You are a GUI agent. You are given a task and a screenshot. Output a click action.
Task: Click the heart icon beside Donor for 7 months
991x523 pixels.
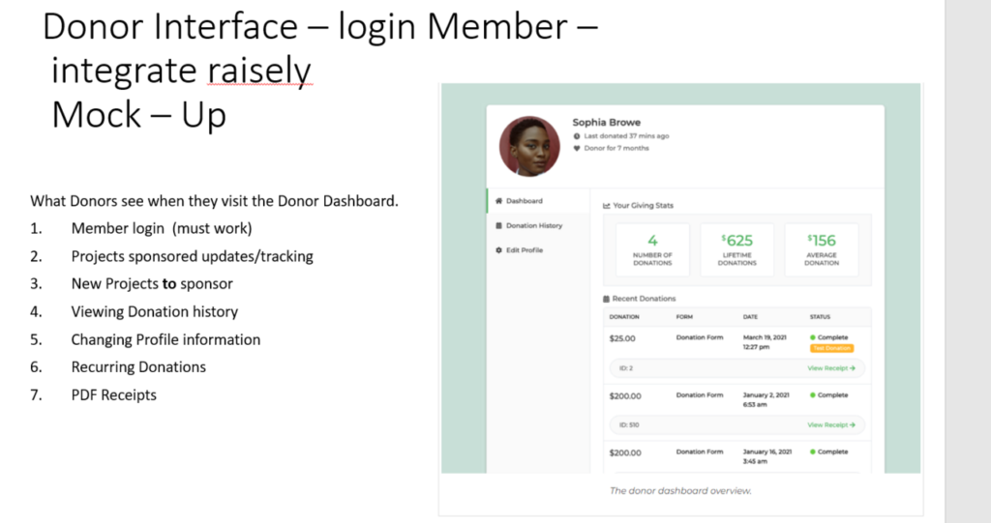click(x=577, y=148)
